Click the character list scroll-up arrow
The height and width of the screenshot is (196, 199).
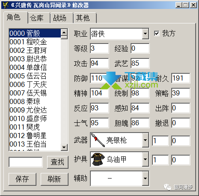[64, 33]
